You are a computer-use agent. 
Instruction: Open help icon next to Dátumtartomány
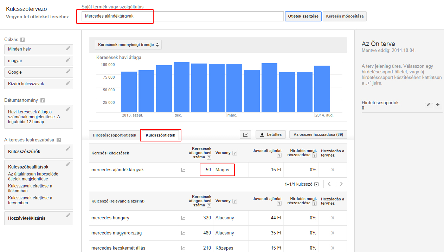(x=43, y=100)
